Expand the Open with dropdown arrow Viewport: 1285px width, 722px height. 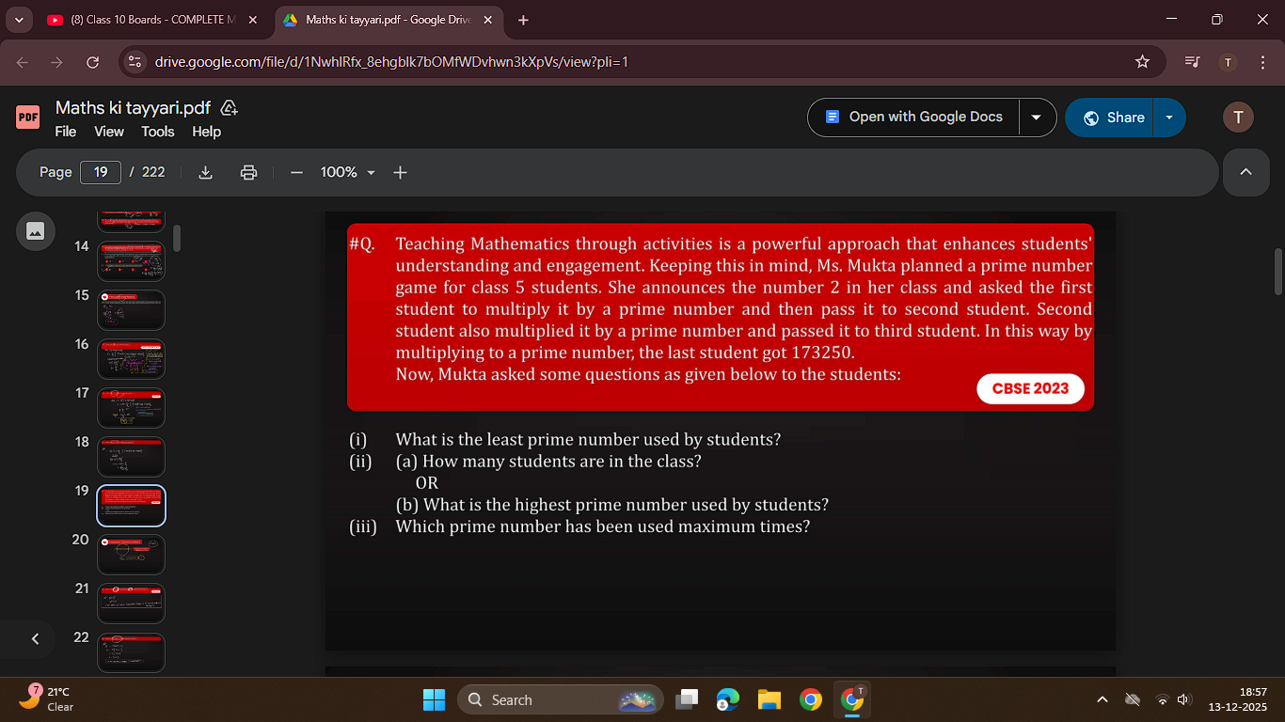1036,118
